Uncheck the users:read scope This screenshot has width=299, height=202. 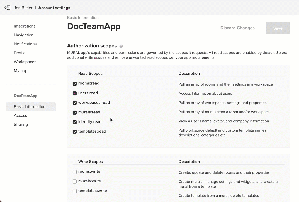click(75, 93)
